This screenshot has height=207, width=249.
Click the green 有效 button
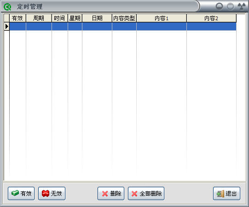[x=21, y=193]
